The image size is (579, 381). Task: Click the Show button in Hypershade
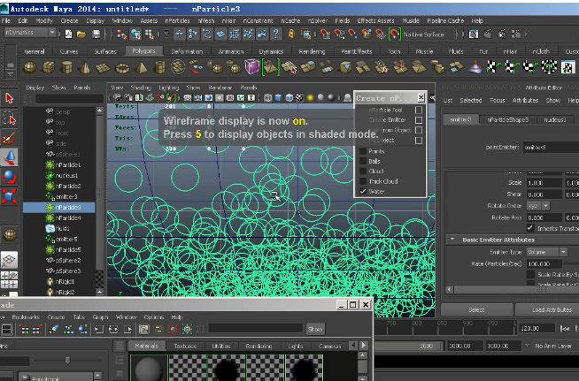(315, 329)
